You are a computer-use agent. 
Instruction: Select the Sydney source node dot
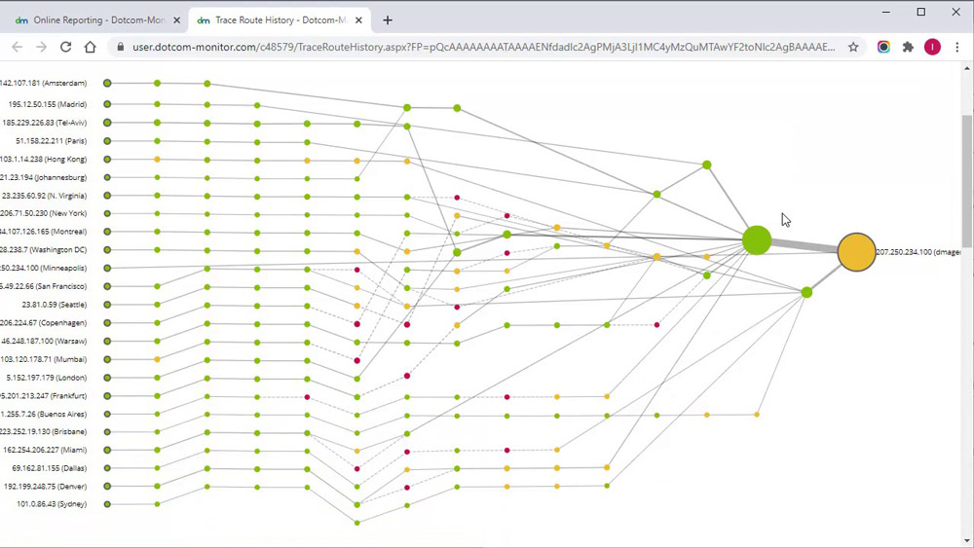pos(107,504)
